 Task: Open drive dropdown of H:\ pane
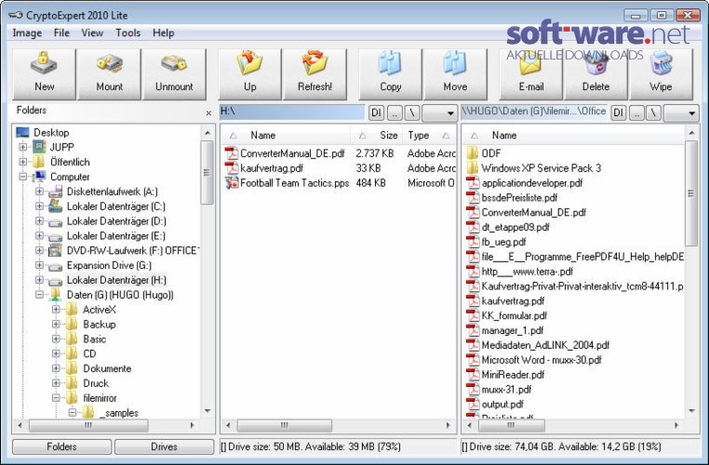point(439,113)
